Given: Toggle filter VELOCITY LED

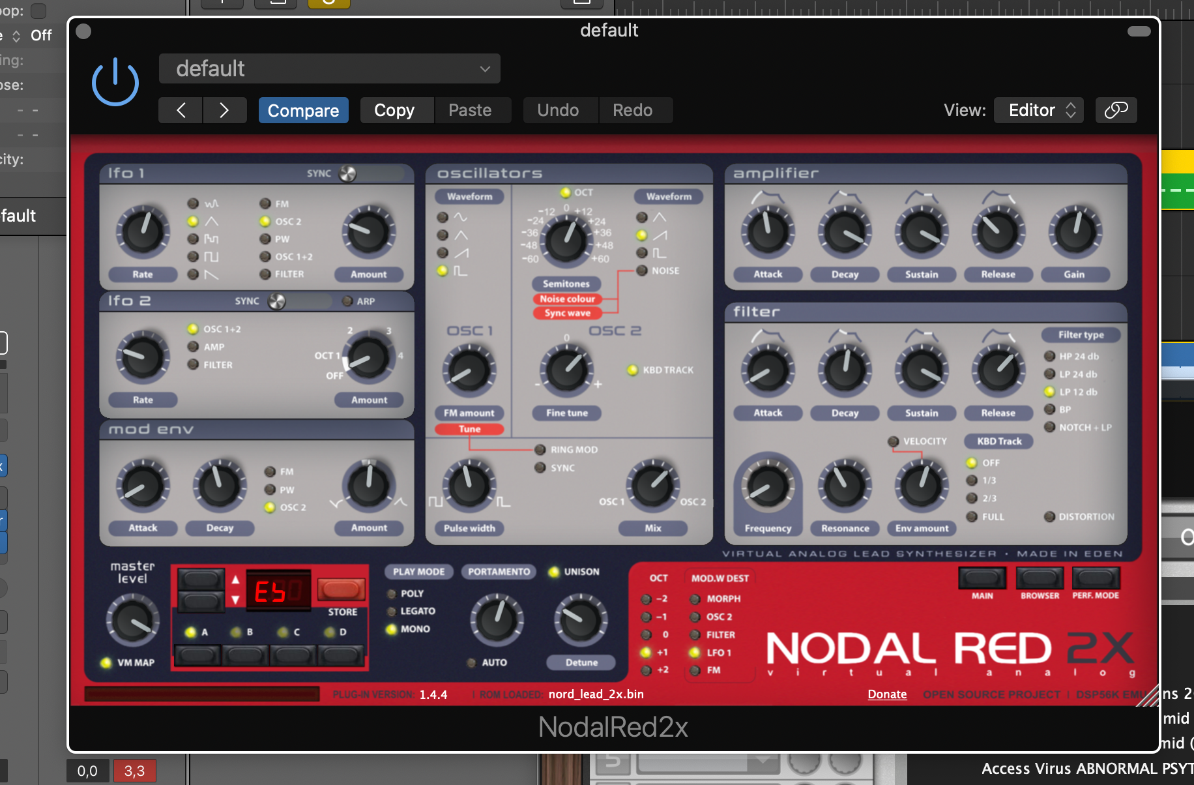Looking at the screenshot, I should pos(894,441).
